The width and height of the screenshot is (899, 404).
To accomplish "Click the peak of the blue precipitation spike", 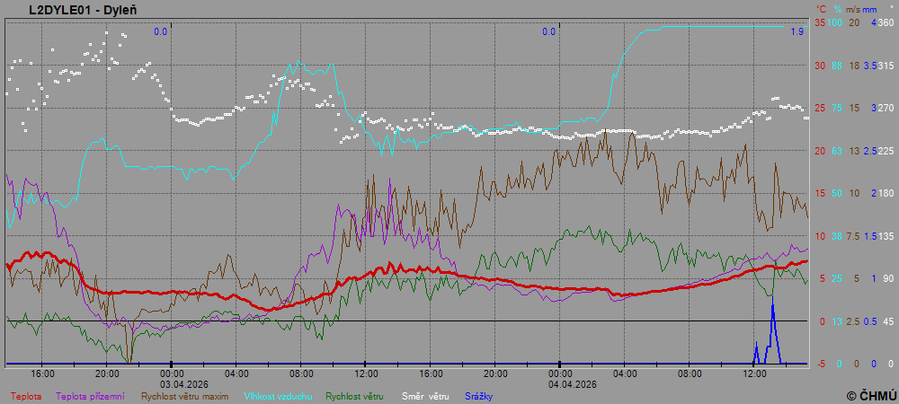I will 772,305.
